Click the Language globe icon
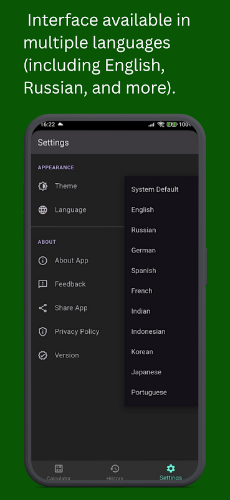 42,210
